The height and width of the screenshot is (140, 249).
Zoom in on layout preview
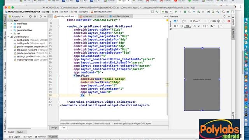pyautogui.click(x=219, y=21)
